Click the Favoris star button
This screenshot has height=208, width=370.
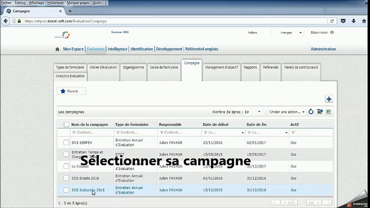[x=71, y=91]
